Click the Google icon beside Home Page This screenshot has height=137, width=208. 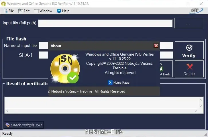pyautogui.click(x=110, y=83)
